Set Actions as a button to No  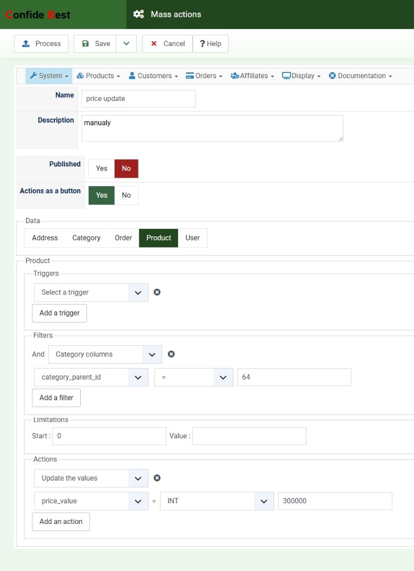pos(126,195)
